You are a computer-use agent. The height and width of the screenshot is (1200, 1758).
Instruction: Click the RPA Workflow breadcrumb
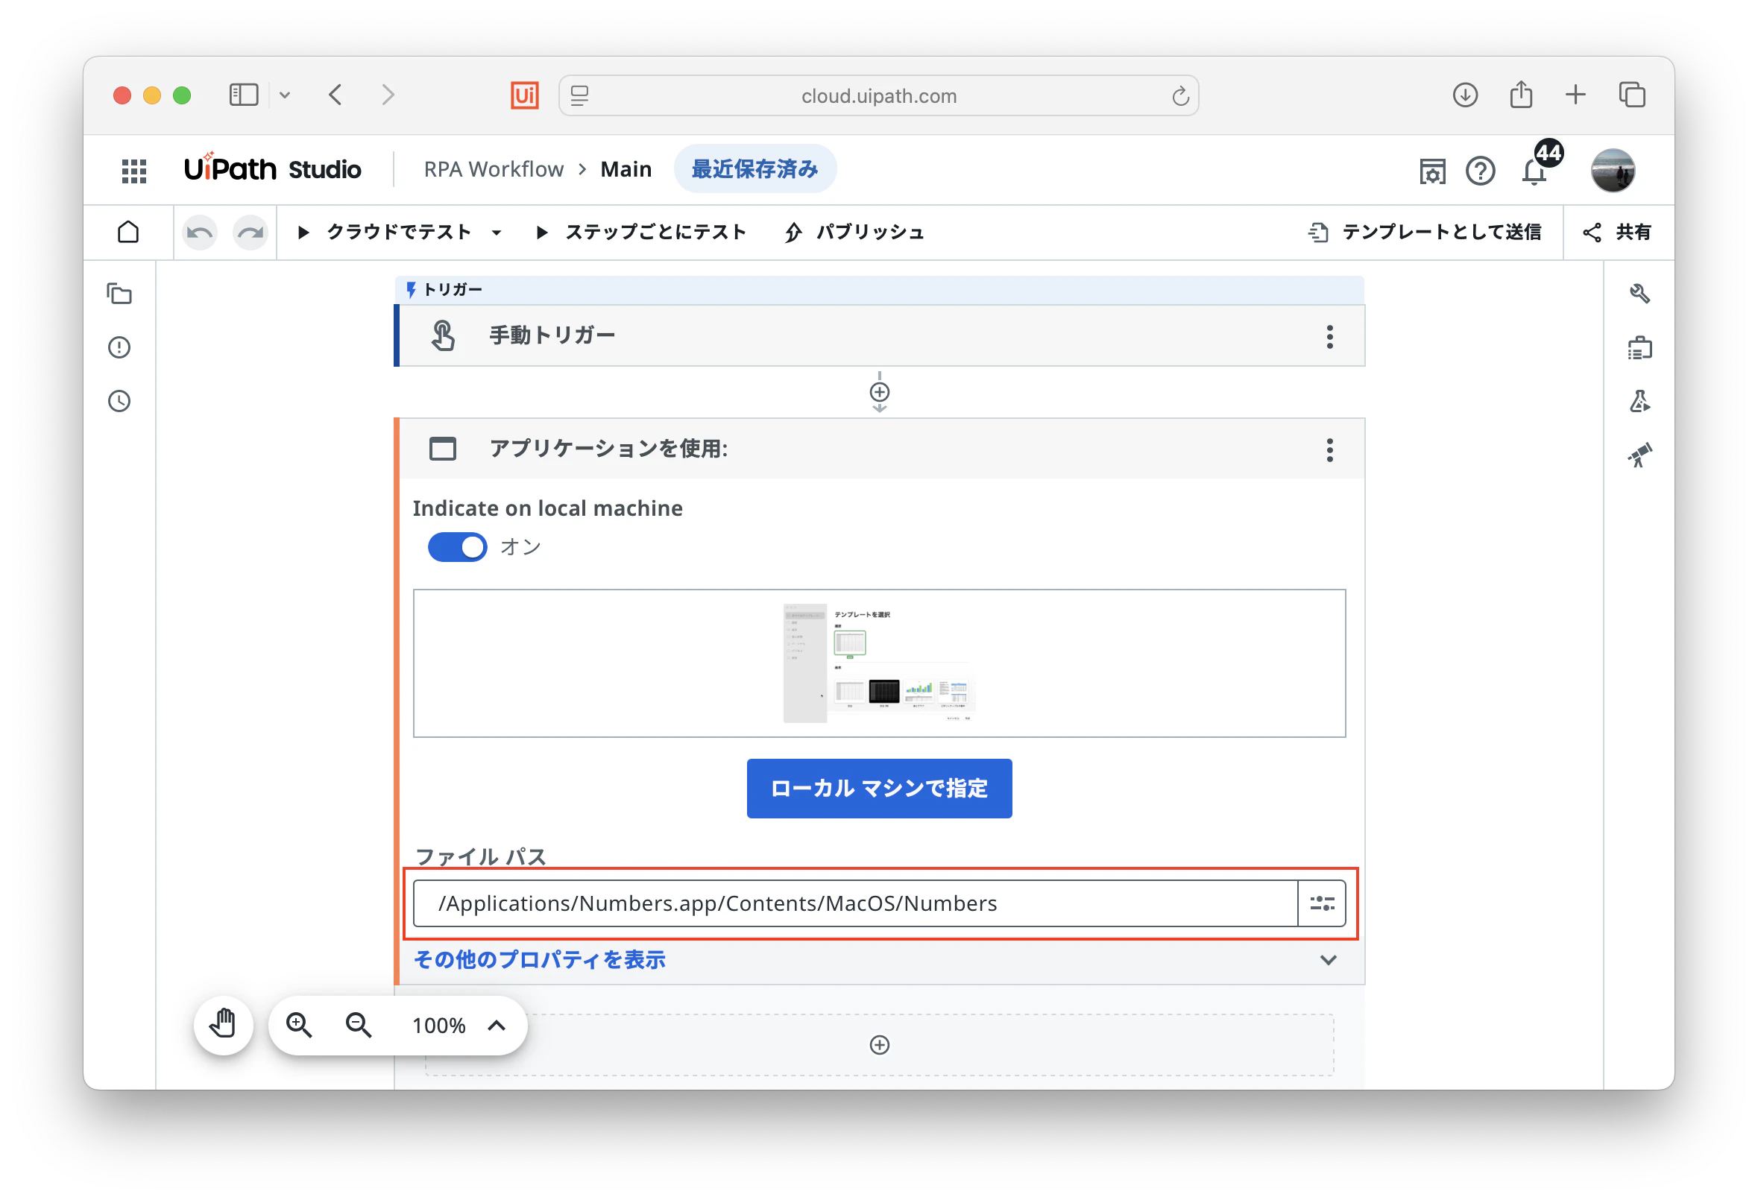(494, 169)
